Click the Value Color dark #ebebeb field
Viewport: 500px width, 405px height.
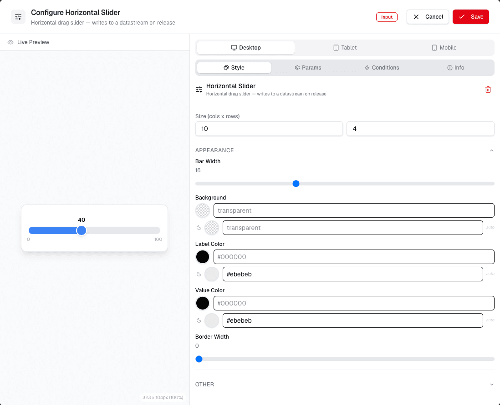click(x=352, y=320)
